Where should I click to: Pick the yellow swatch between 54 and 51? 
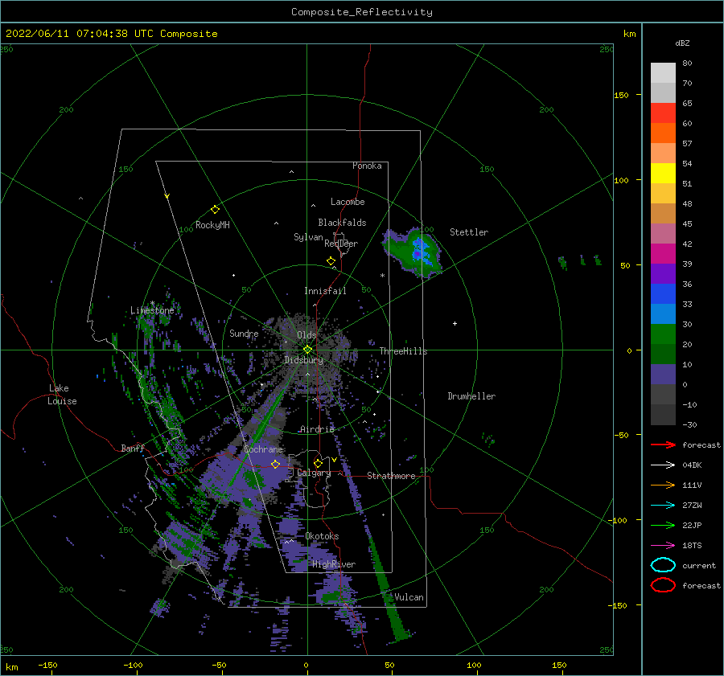(663, 174)
